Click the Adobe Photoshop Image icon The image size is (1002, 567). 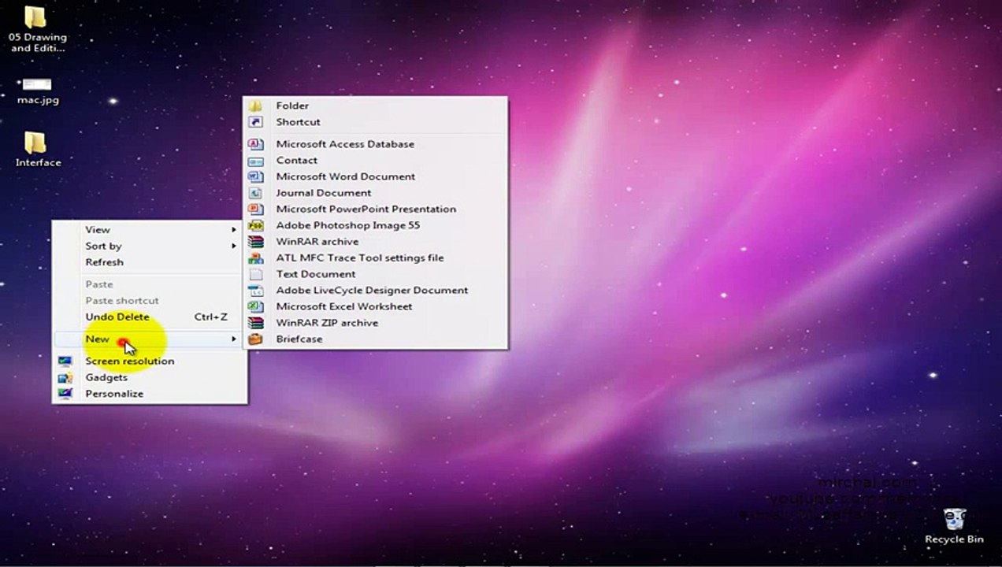255,225
